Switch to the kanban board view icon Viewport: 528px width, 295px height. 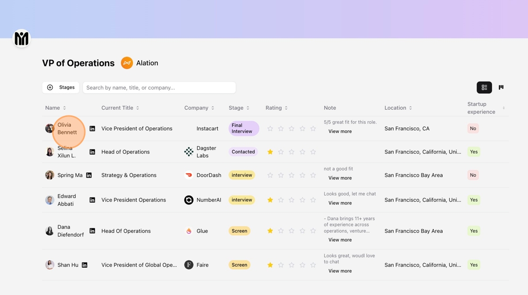point(501,87)
